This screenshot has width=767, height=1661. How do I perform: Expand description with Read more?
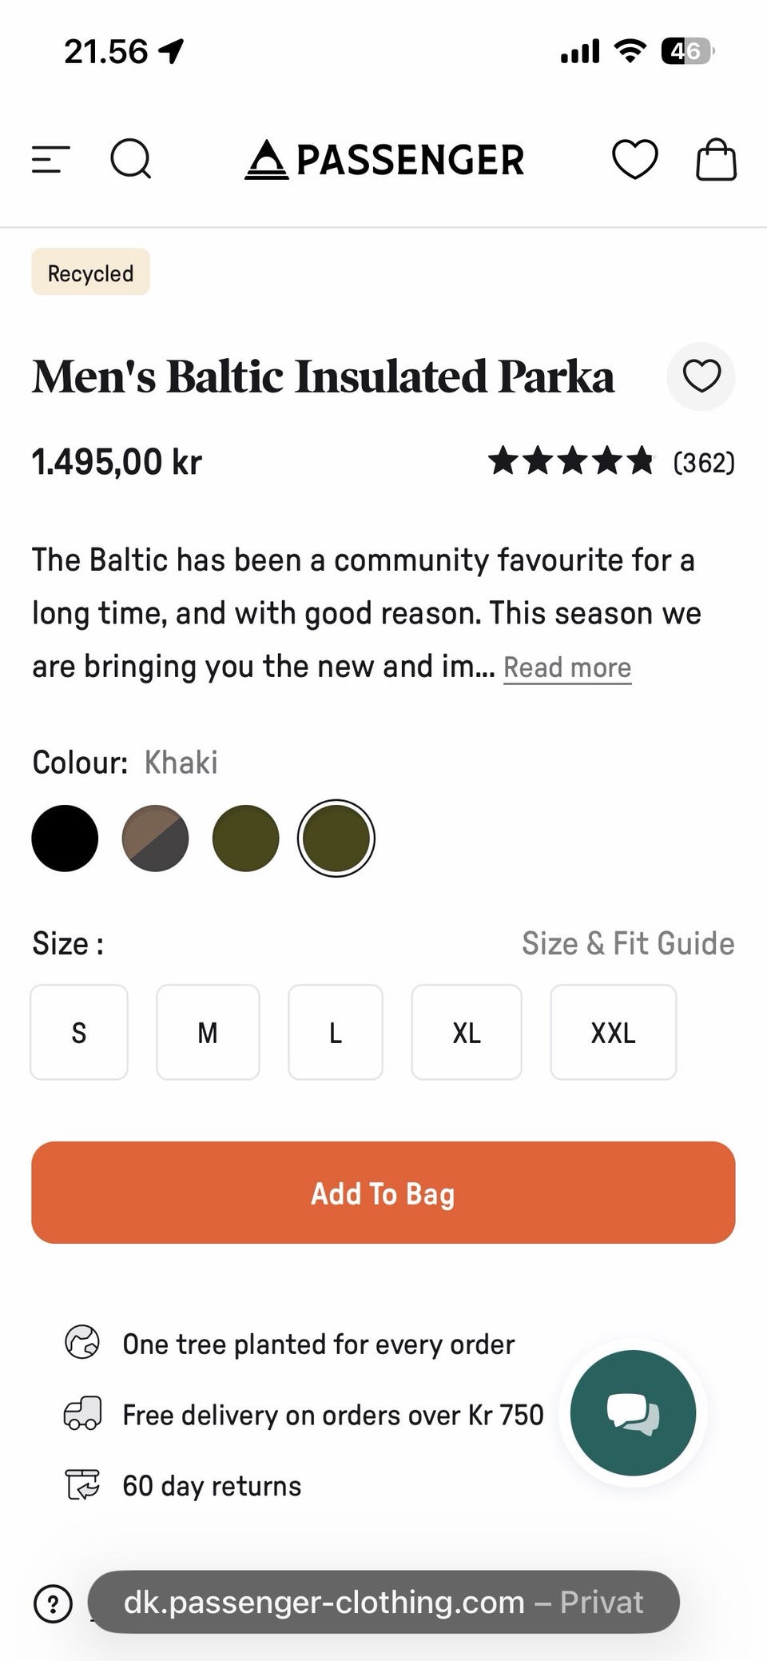coord(567,667)
